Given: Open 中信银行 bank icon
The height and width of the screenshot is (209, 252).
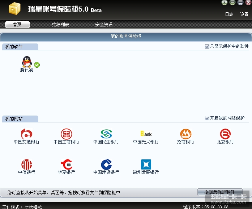Looking at the screenshot, I should tap(26, 164).
